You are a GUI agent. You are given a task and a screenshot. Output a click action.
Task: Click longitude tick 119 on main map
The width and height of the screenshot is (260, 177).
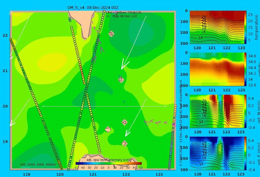[27, 174]
